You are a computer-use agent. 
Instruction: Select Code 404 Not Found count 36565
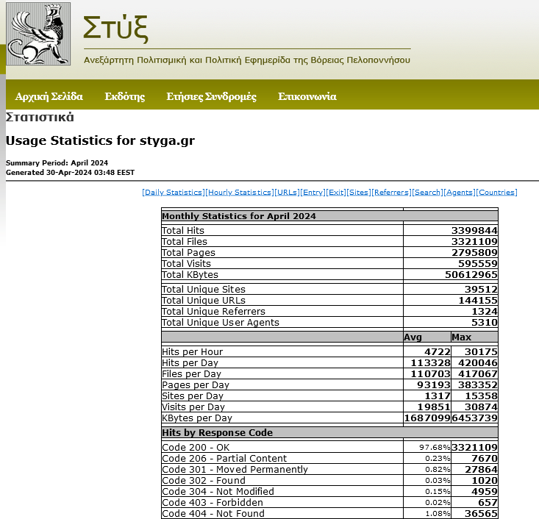(481, 513)
